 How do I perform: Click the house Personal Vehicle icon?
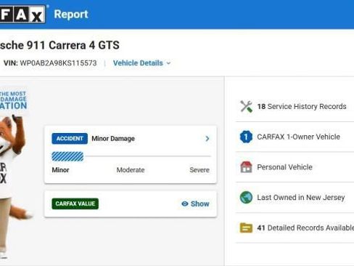coord(246,167)
